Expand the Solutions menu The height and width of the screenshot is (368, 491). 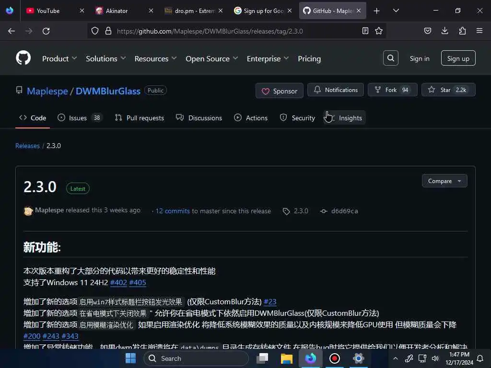[x=106, y=58]
